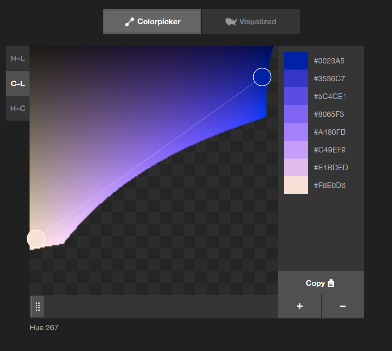Image resolution: width=392 pixels, height=351 pixels.
Task: Add a color step with plus
Action: (x=300, y=306)
